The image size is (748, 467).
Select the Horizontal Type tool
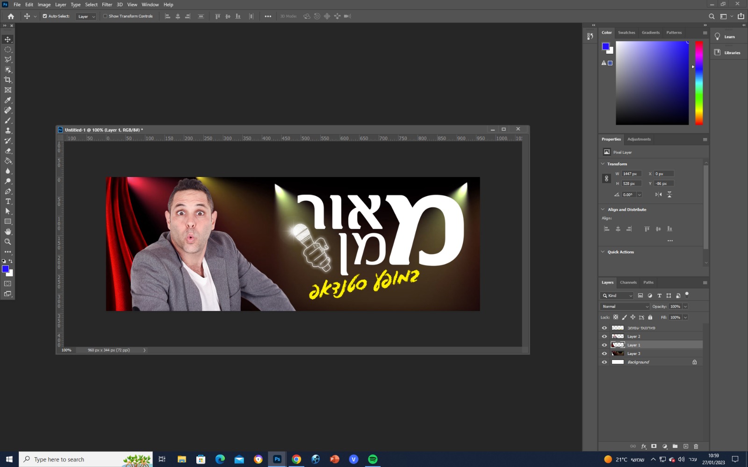(8, 202)
